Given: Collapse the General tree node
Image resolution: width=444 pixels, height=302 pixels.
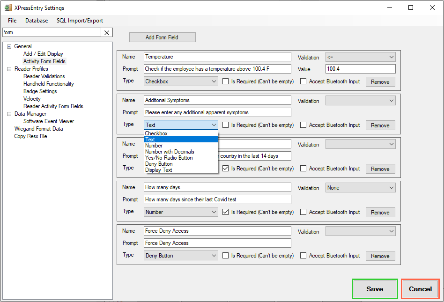Looking at the screenshot, I should (9, 46).
